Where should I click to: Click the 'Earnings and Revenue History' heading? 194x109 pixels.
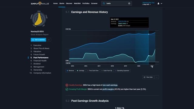(x=89, y=12)
